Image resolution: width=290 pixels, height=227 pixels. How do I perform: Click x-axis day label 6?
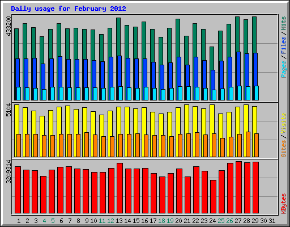pyautogui.click(x=61, y=221)
